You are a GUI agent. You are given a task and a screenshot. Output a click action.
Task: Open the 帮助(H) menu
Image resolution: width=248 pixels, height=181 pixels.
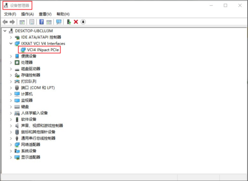pos(63,14)
